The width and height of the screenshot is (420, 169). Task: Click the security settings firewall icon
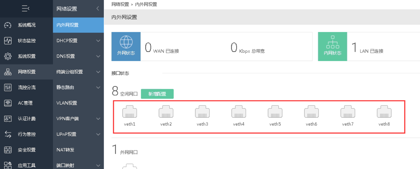click(8, 150)
